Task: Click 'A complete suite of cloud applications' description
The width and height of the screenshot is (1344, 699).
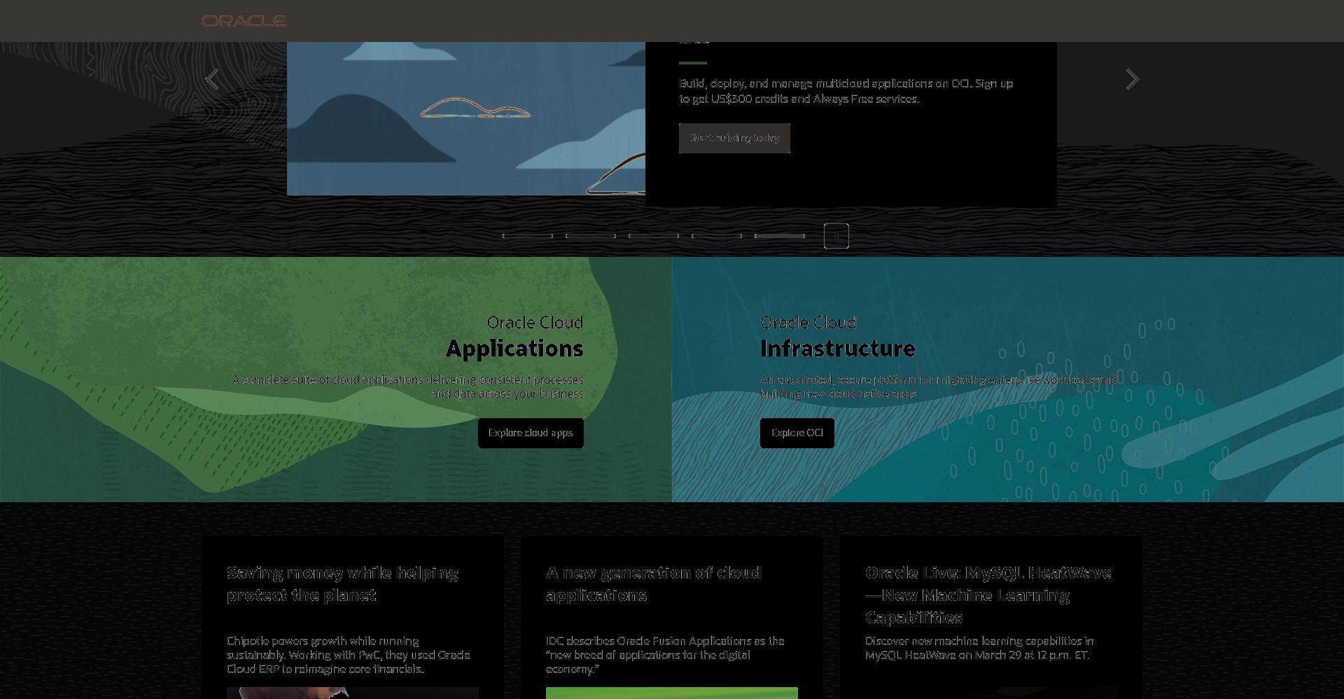Action: click(x=407, y=387)
